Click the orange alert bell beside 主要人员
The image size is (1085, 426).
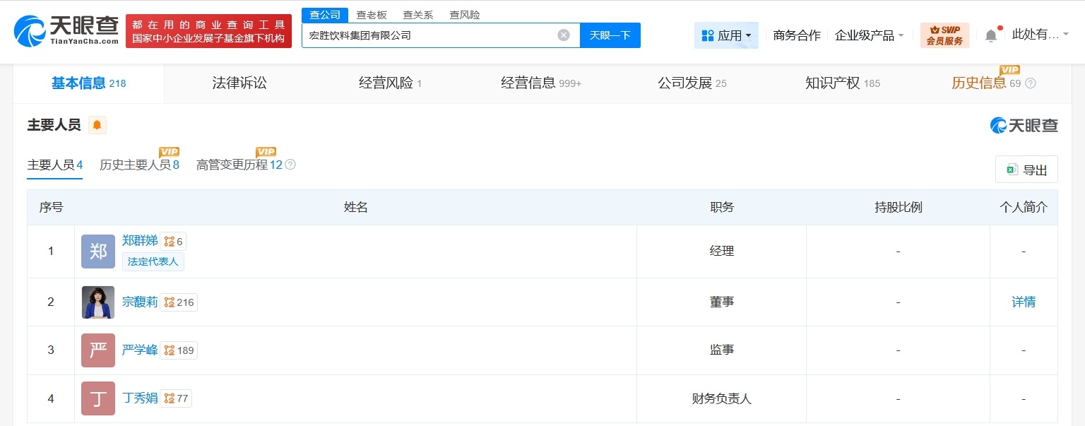[x=97, y=126]
